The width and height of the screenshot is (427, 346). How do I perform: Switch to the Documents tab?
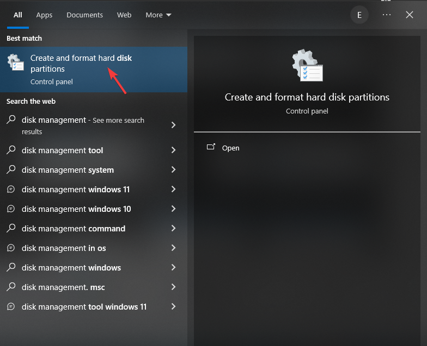coord(85,15)
